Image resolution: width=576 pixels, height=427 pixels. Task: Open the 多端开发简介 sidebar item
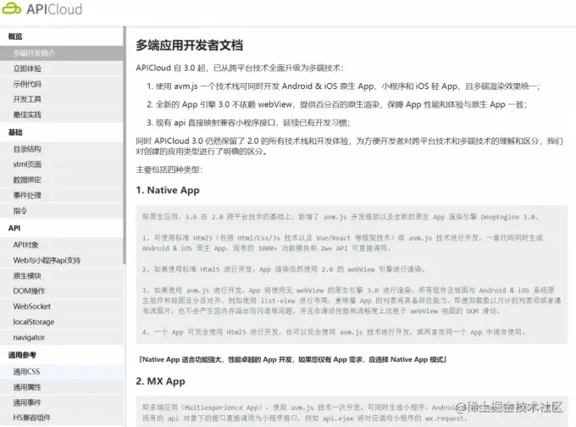coord(61,53)
